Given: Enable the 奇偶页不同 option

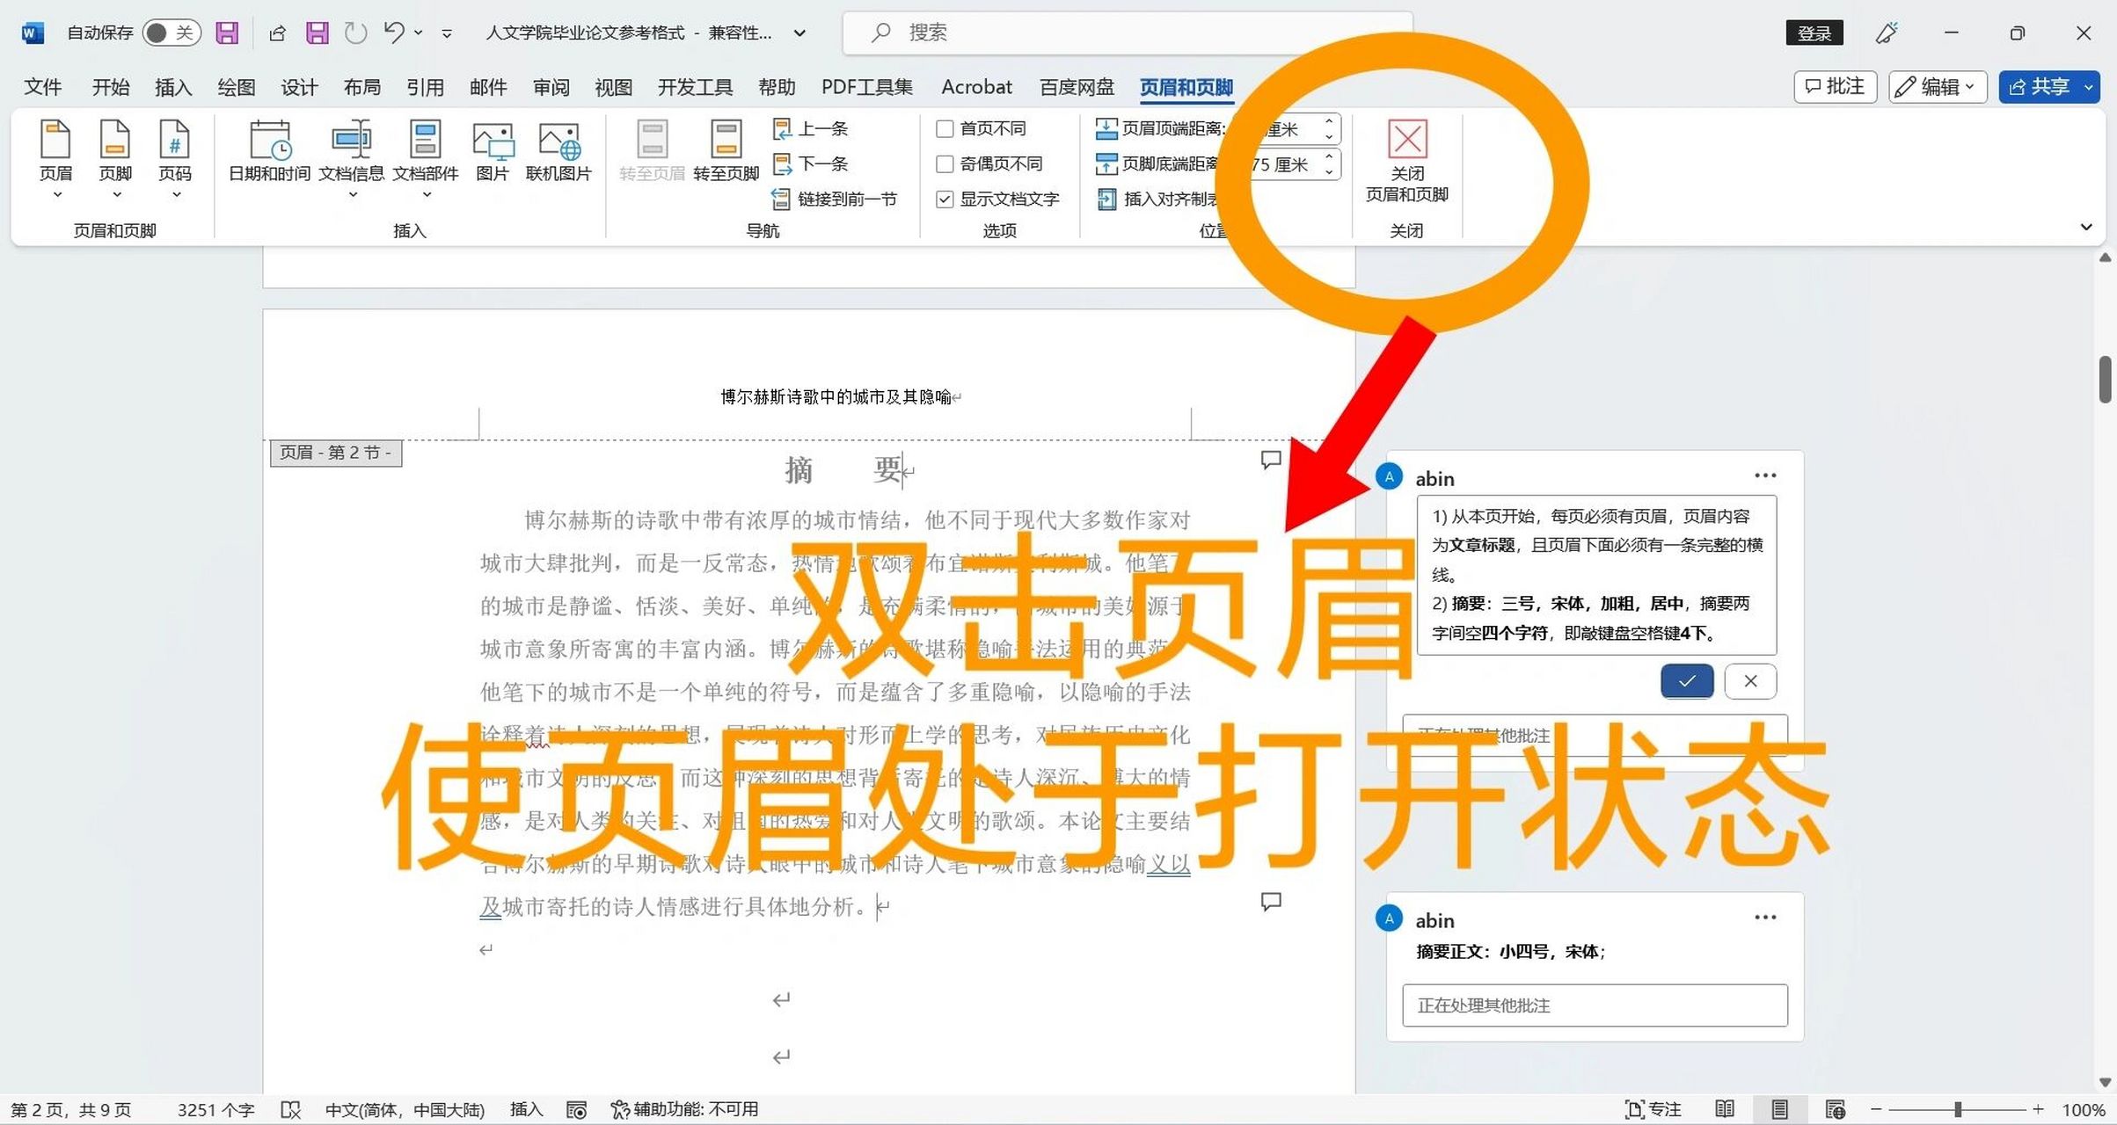Looking at the screenshot, I should [x=945, y=163].
